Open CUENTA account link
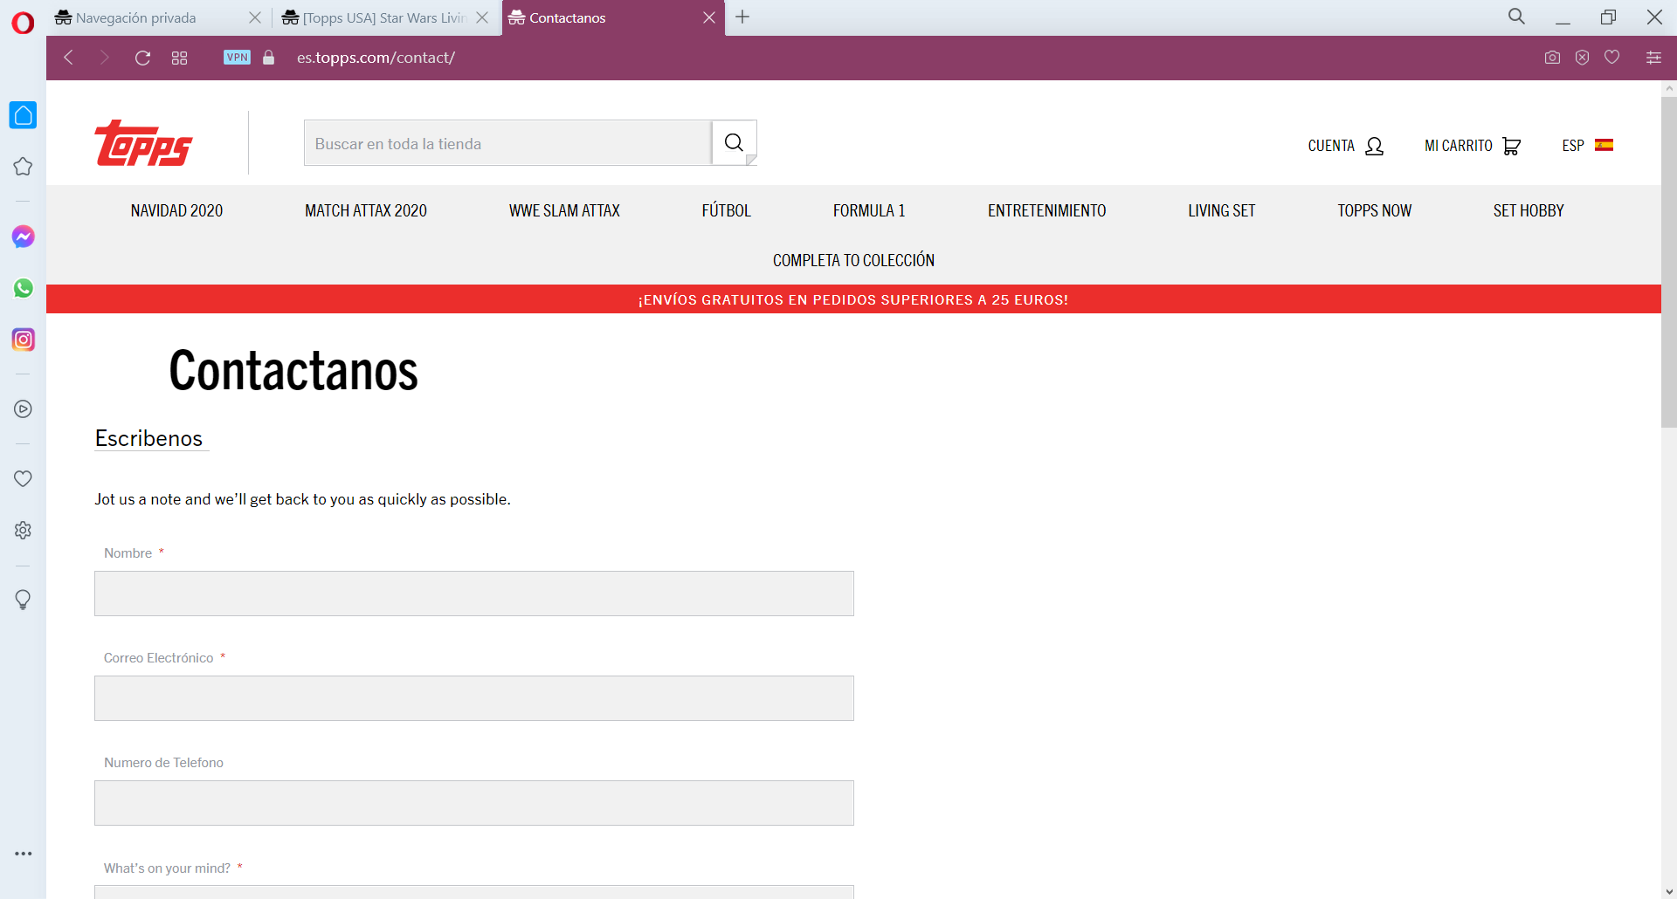The width and height of the screenshot is (1677, 899). tap(1345, 146)
